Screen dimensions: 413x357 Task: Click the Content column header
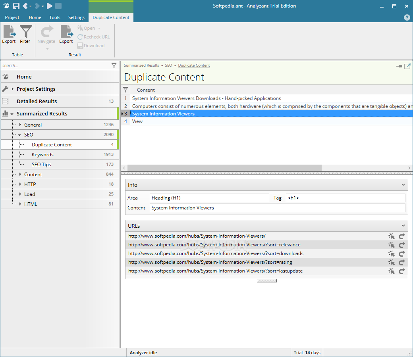point(271,90)
